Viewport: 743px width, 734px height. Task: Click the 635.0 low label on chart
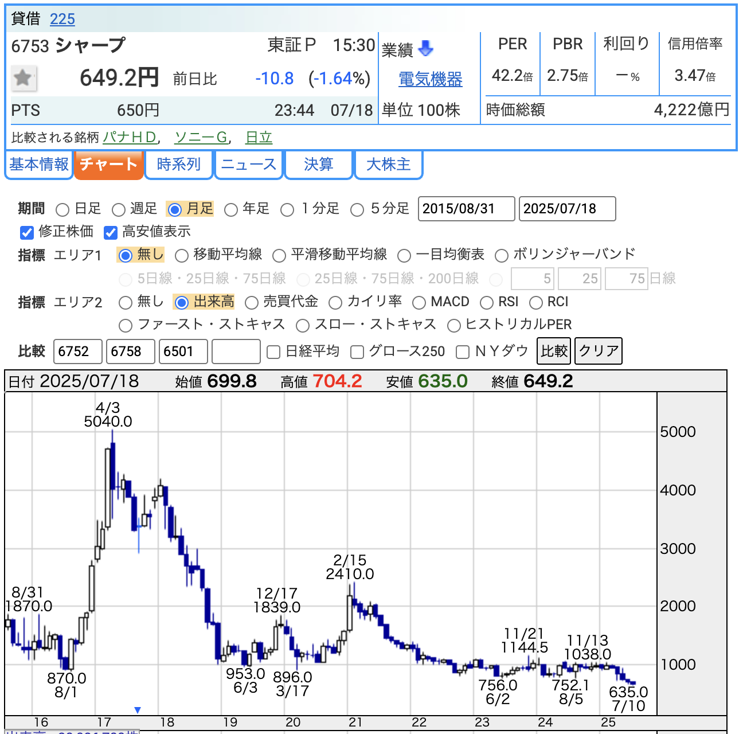(629, 693)
